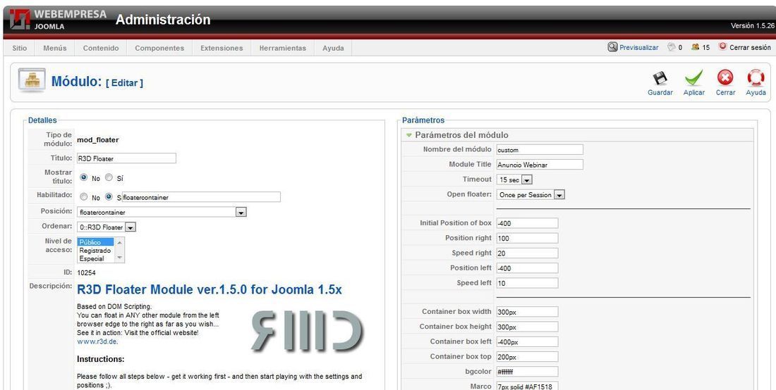Click the Instructions: heading
Image resolution: width=776 pixels, height=390 pixels.
coord(100,359)
